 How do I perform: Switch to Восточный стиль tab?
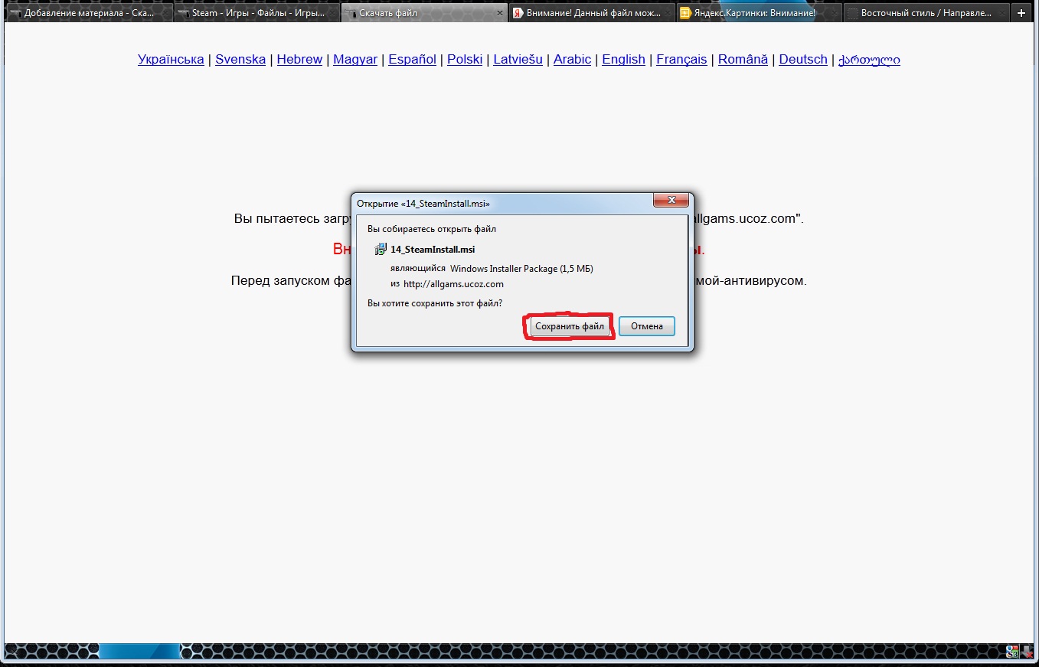926,13
